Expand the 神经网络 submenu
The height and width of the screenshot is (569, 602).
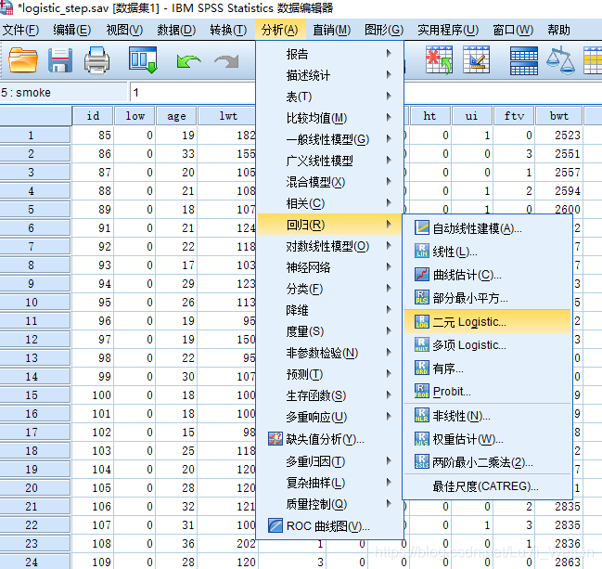pyautogui.click(x=330, y=267)
